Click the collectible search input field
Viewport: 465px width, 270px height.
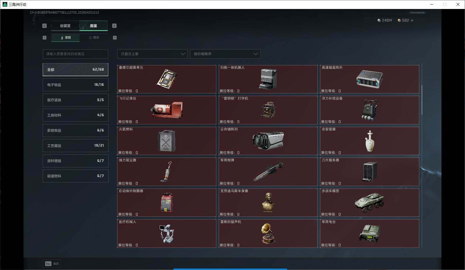75,54
